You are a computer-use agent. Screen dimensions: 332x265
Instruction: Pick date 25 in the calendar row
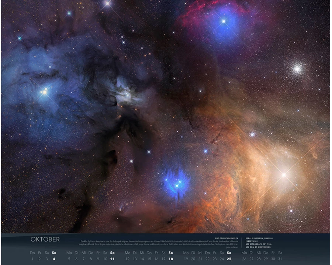coord(229,259)
